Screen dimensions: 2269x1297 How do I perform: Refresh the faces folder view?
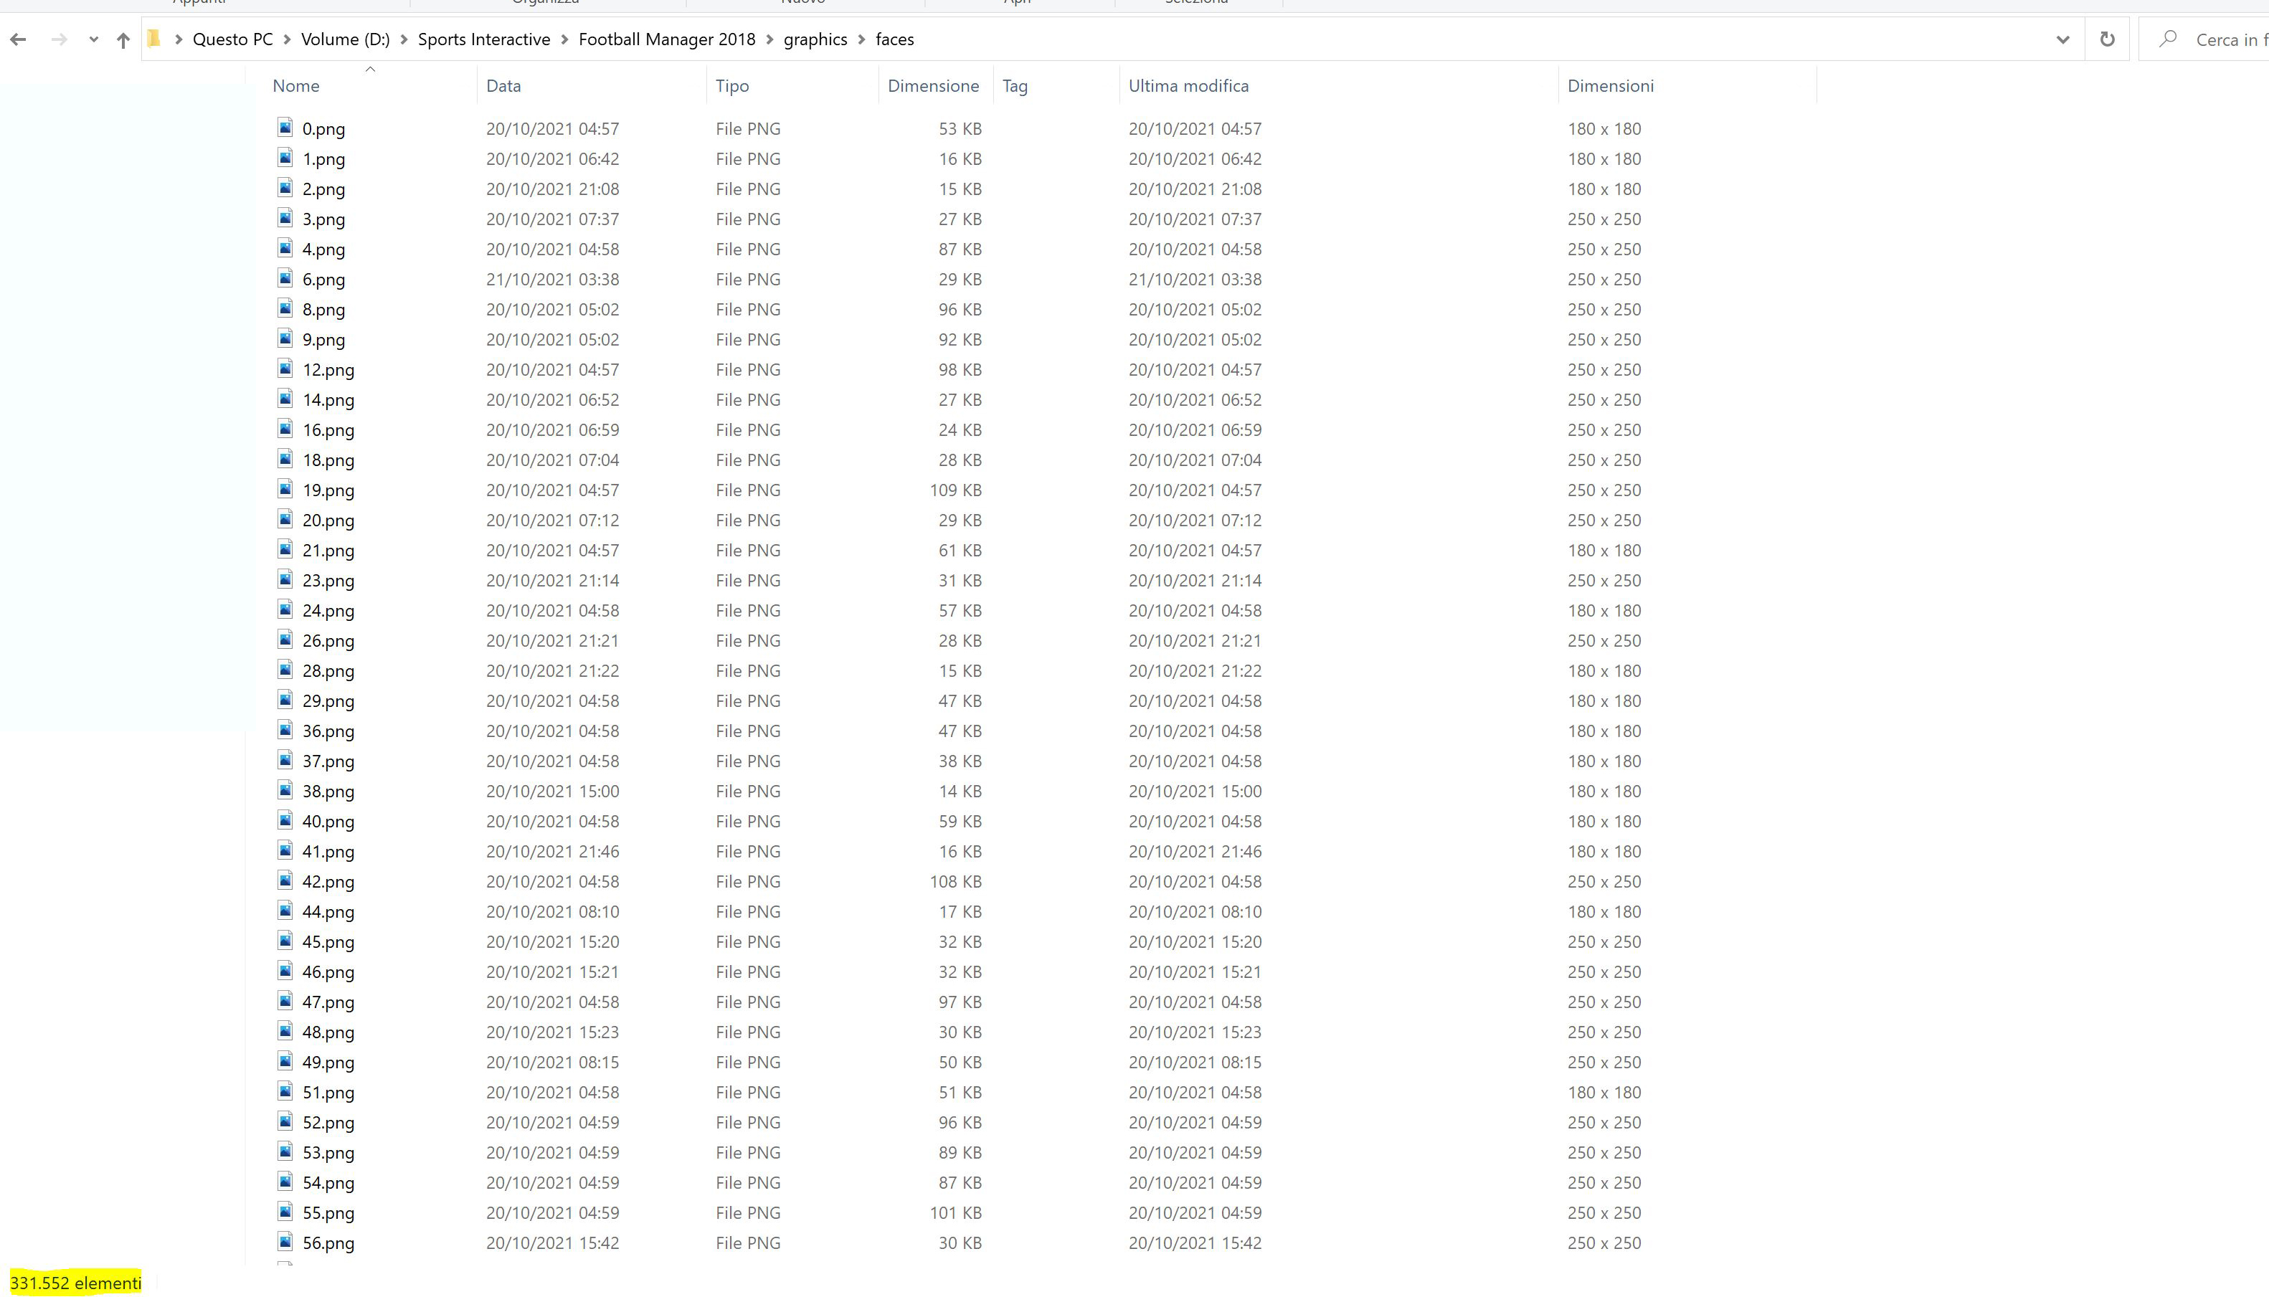pos(2107,39)
